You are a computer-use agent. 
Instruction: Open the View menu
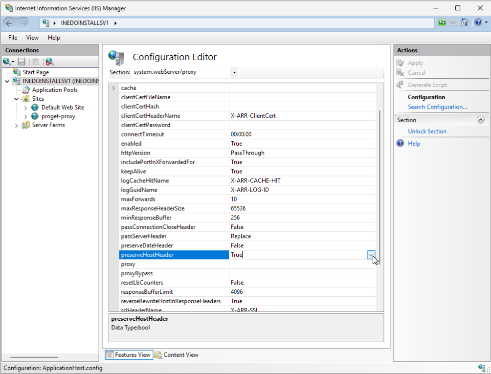click(32, 38)
